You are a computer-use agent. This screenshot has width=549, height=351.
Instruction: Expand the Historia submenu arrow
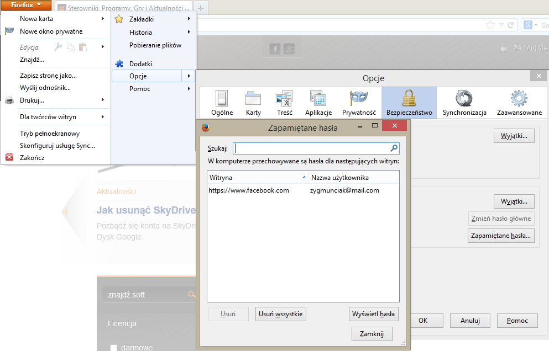tap(189, 32)
